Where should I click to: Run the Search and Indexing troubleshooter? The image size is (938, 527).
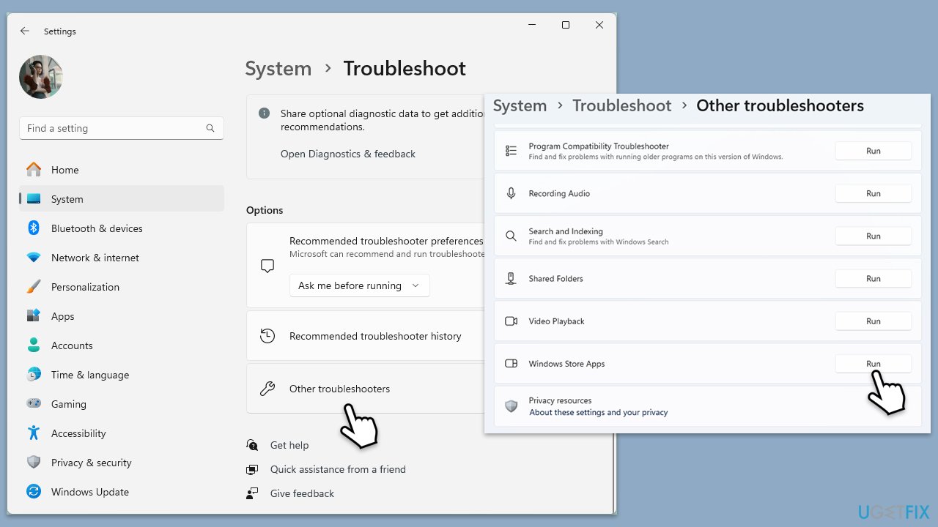click(873, 236)
